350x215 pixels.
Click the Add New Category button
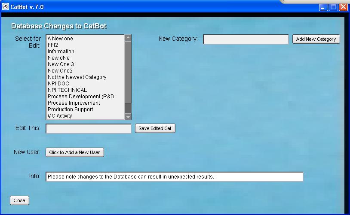316,39
